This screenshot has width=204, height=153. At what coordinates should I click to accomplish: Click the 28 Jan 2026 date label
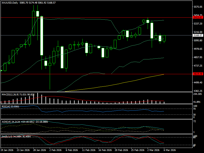coord(40,150)
